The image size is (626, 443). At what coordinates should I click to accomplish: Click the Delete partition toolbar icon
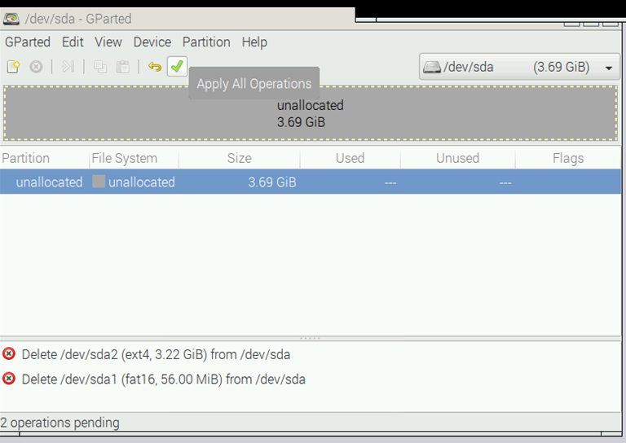click(36, 67)
